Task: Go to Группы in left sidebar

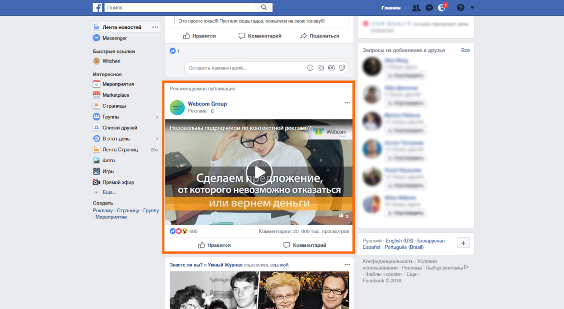Action: 111,117
